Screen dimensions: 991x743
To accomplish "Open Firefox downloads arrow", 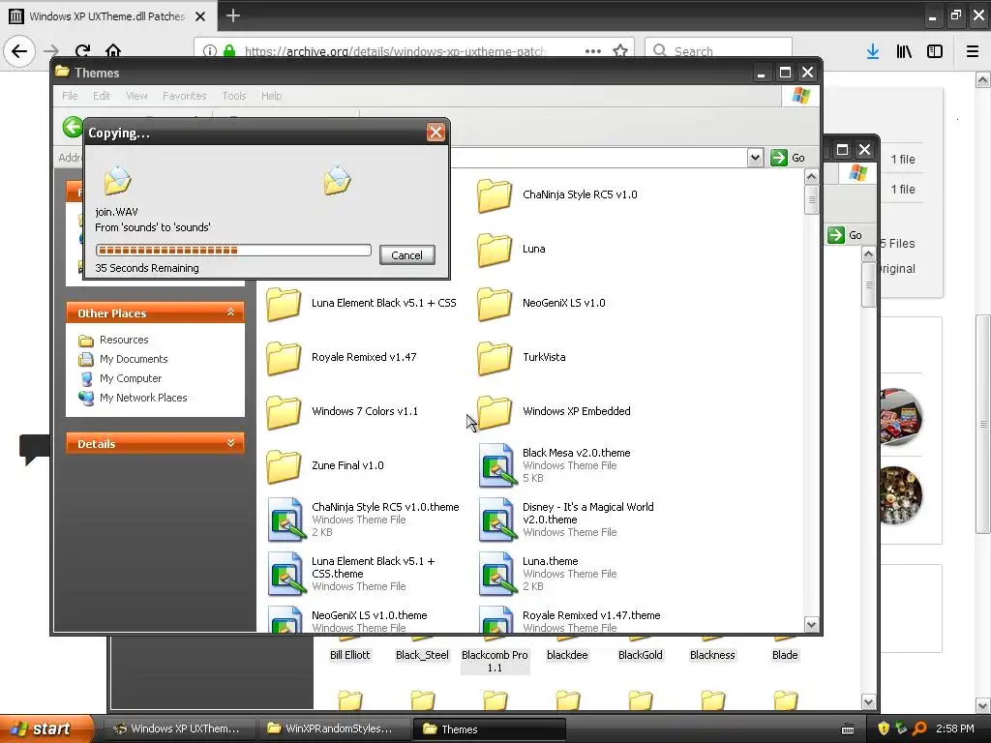I will point(873,51).
